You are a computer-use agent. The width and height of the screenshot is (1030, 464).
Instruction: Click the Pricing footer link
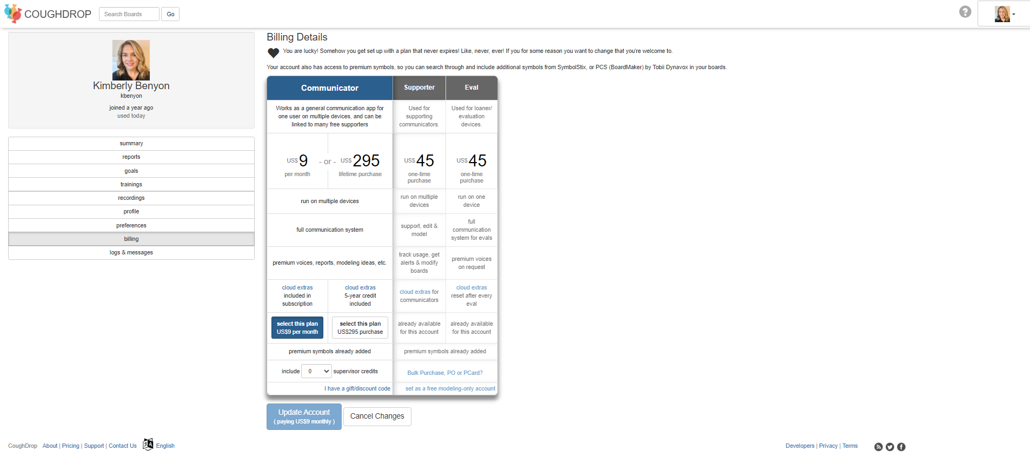pyautogui.click(x=71, y=446)
